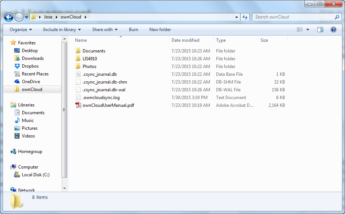Image resolution: width=345 pixels, height=214 pixels.
Task: Open the More view options dropdown arrow
Action: click(x=308, y=30)
